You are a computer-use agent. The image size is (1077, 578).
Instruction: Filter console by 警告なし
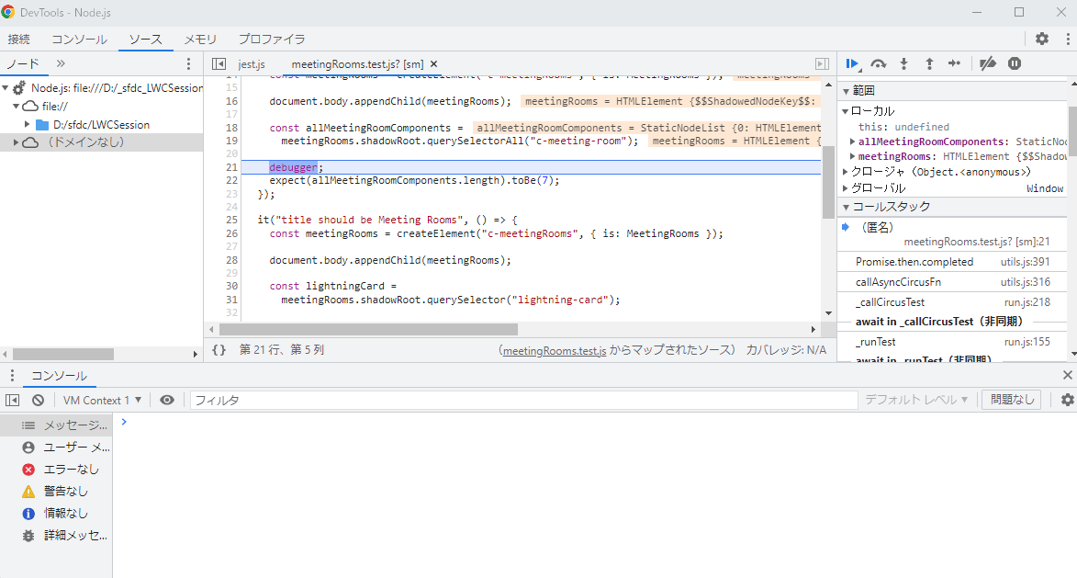pyautogui.click(x=56, y=492)
